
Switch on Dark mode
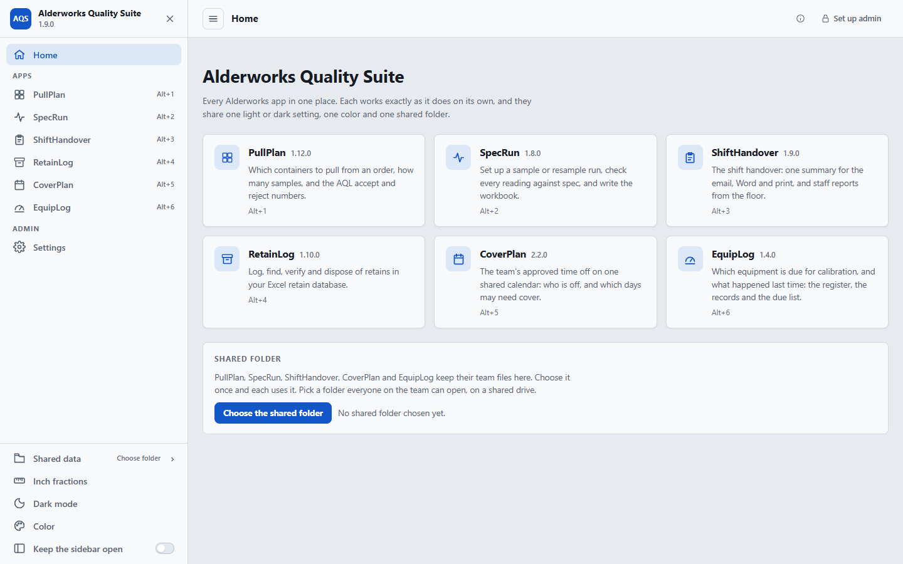click(x=93, y=504)
